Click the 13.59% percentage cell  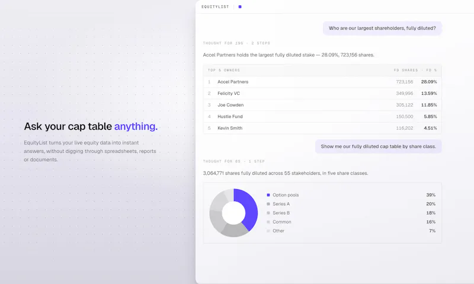point(429,94)
